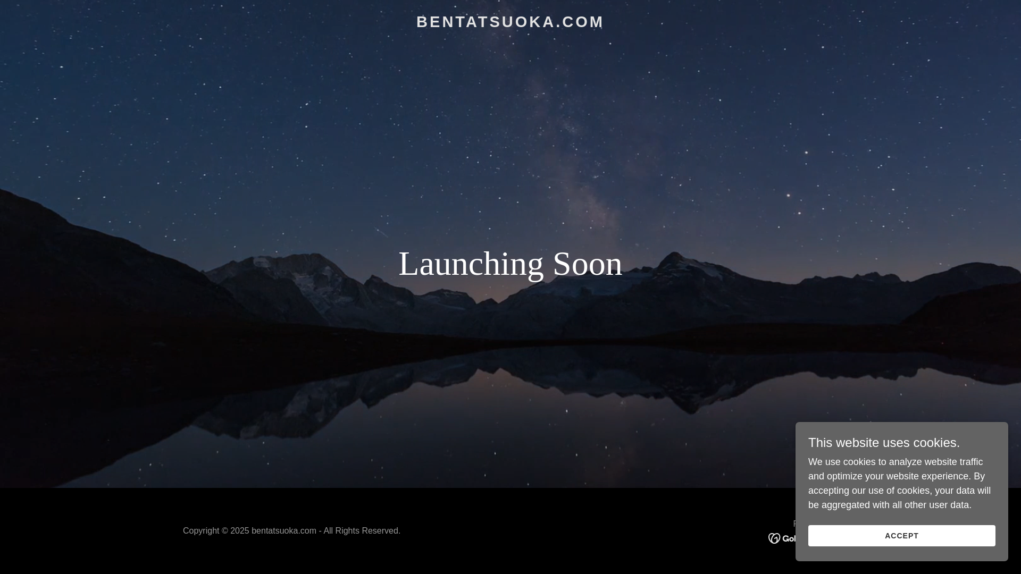1021x574 pixels.
Task: Click the cookie notice description paragraph
Action: pyautogui.click(x=899, y=484)
